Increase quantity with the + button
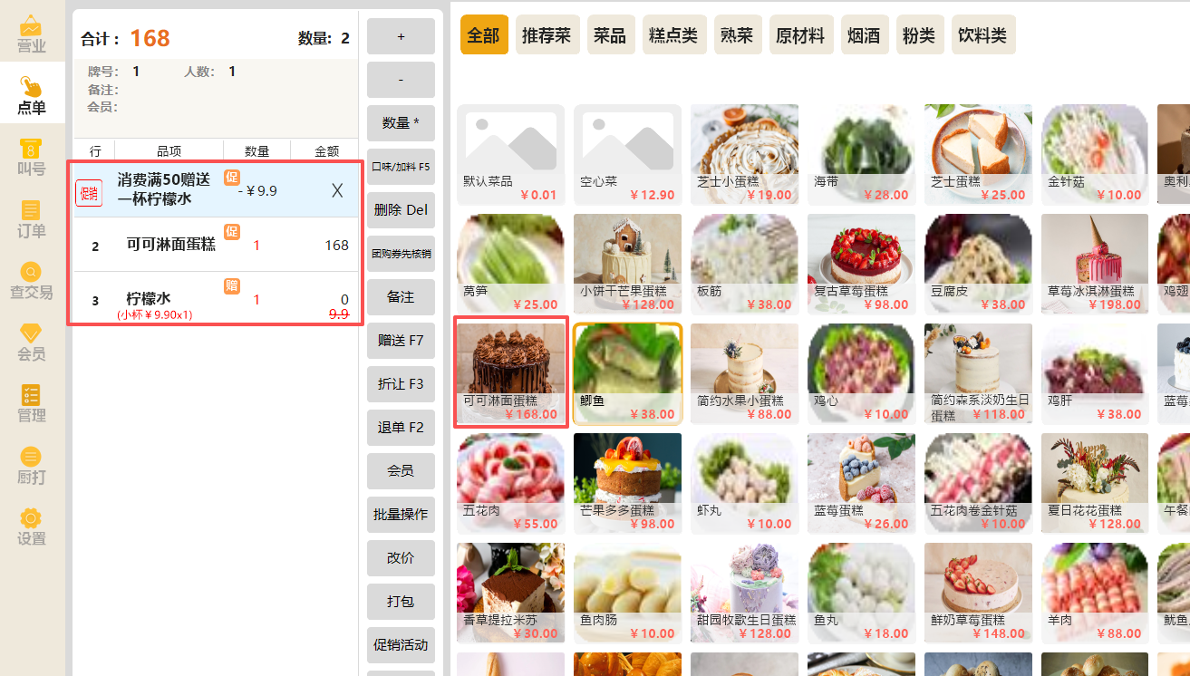Screen dimensions: 1190x676 (x=401, y=36)
